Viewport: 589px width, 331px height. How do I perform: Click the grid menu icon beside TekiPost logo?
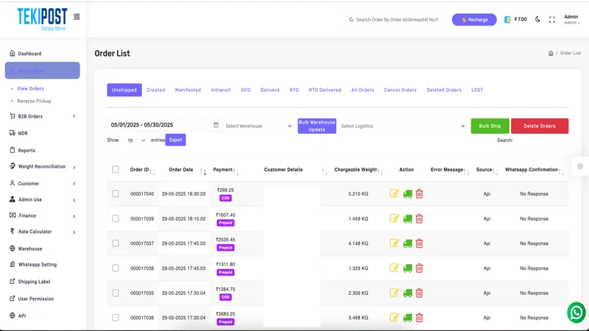pos(77,16)
